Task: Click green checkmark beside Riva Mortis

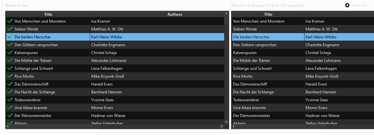Action: [x=10, y=76]
